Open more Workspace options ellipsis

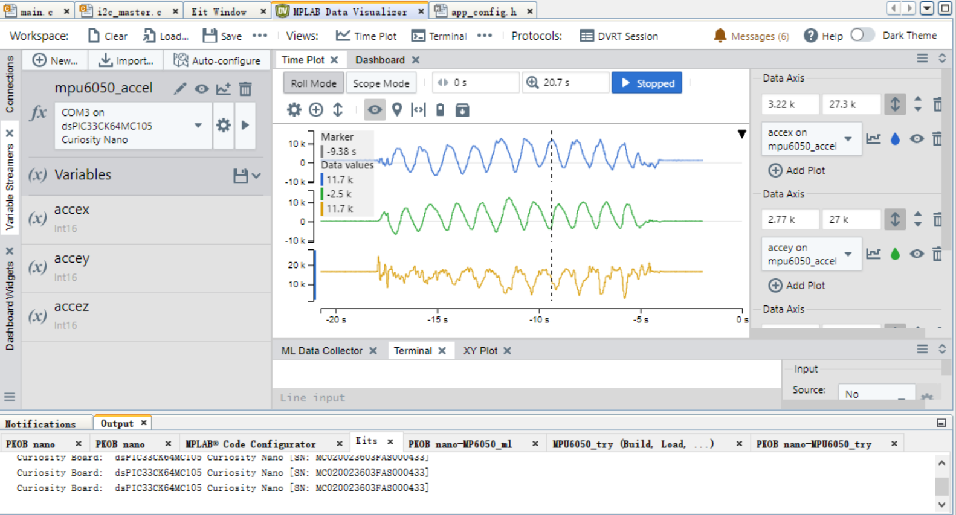tap(260, 36)
